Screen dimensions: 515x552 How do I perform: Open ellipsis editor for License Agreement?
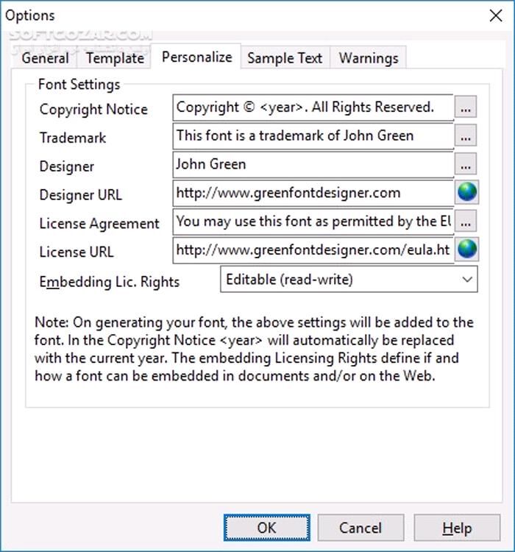pos(466,221)
